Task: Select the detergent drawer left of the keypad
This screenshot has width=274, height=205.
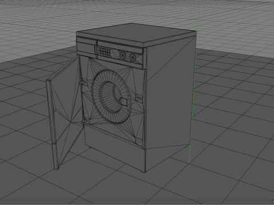Action: pyautogui.click(x=86, y=47)
